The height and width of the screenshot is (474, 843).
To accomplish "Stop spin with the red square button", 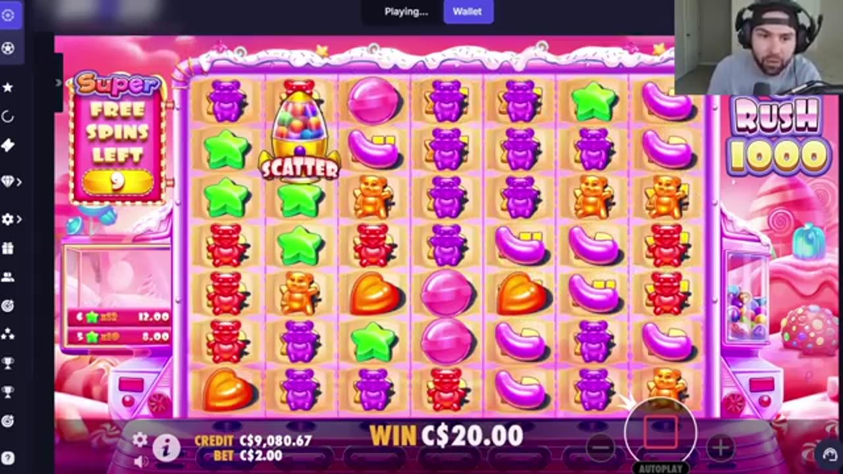I will tap(661, 432).
